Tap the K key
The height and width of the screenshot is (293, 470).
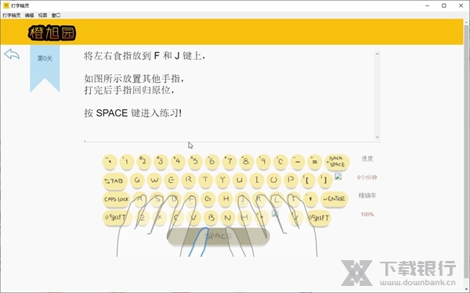259,198
